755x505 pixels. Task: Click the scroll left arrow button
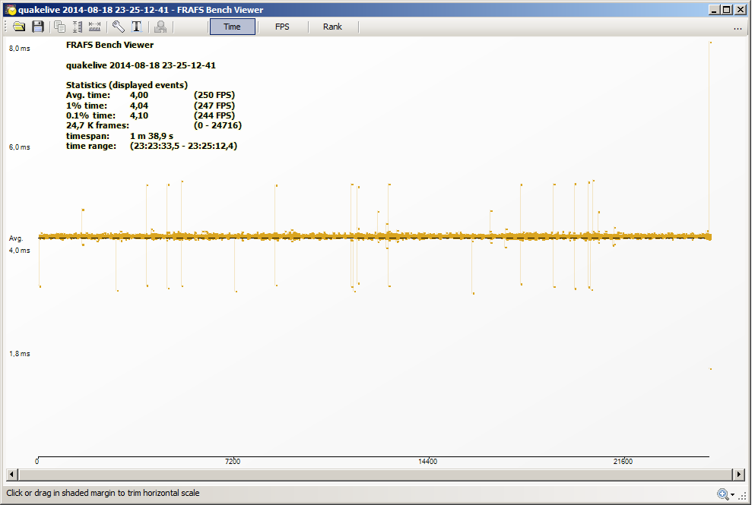(11, 475)
